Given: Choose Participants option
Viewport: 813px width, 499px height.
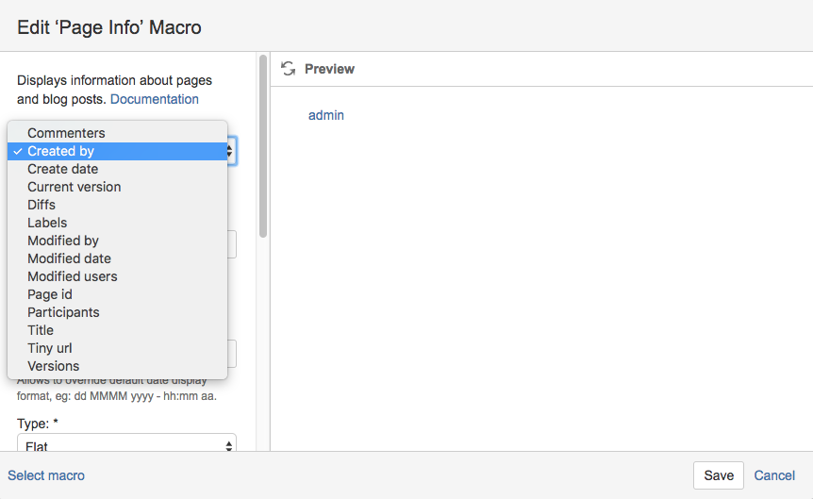Looking at the screenshot, I should [x=117, y=312].
